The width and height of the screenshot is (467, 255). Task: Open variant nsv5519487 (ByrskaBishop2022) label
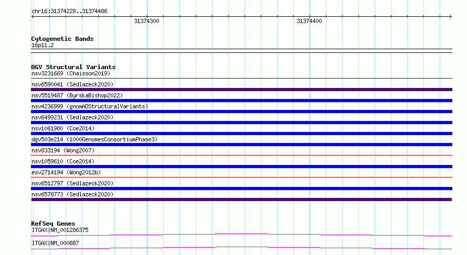pyautogui.click(x=77, y=95)
